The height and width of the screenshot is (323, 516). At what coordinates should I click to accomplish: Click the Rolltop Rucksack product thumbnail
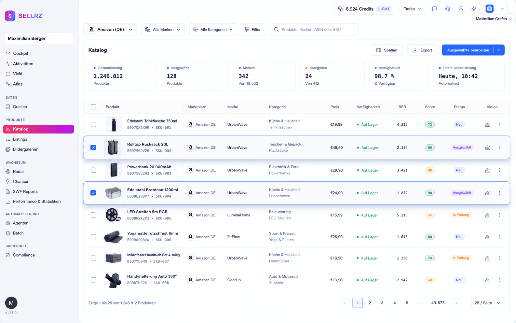pyautogui.click(x=113, y=147)
